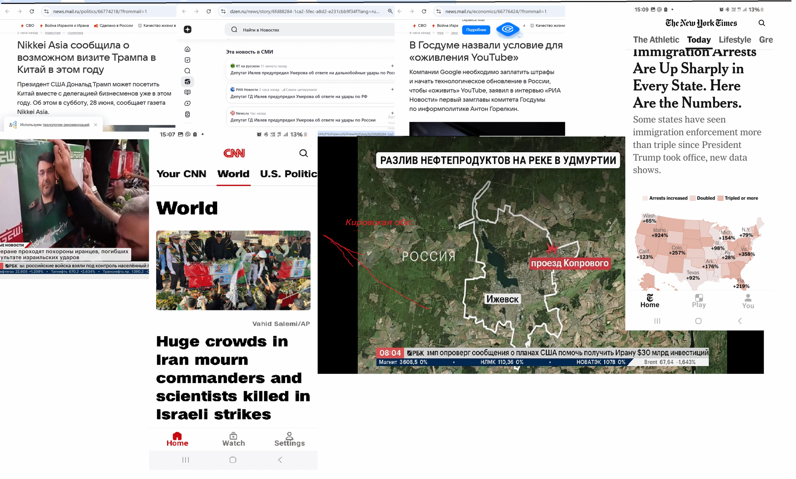
Task: Follow the 'Известия' source link
Action: click(53, 33)
